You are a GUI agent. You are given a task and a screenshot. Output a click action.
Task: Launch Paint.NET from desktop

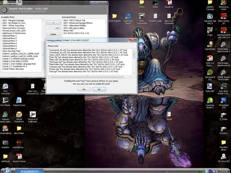click(210, 88)
